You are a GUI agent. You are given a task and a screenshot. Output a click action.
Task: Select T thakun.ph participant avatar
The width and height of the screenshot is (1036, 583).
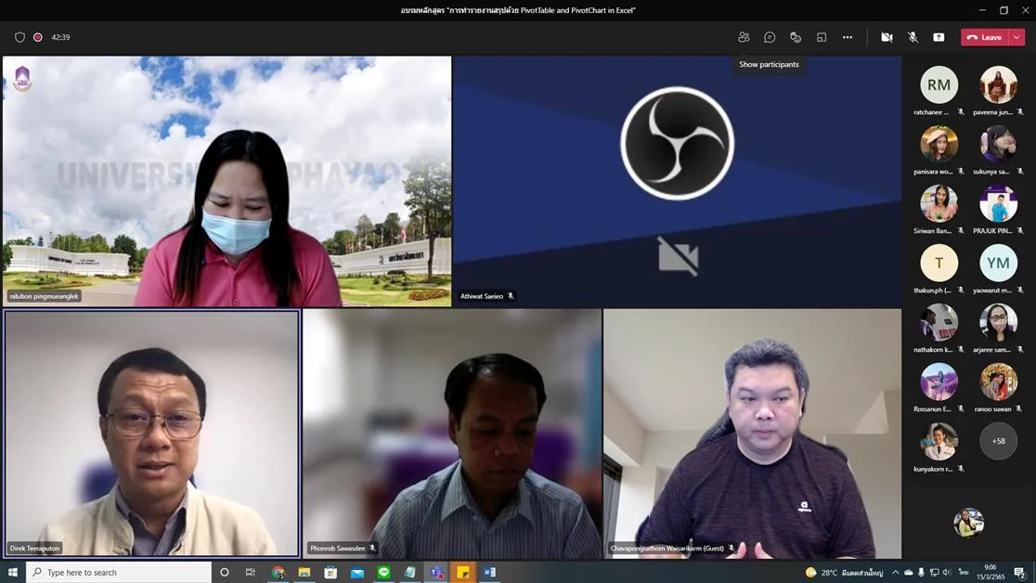pos(939,263)
